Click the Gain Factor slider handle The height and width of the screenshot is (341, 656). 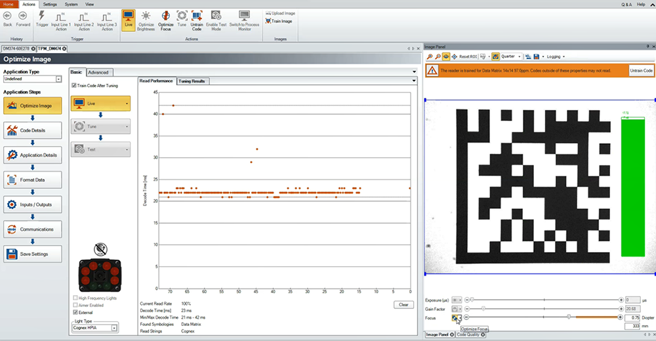pyautogui.click(x=483, y=308)
